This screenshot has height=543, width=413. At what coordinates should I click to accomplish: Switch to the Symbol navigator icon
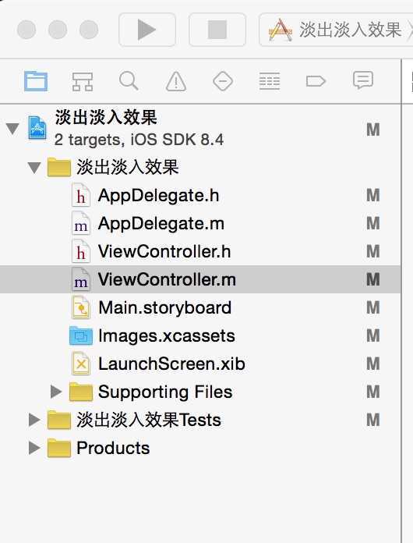[83, 82]
